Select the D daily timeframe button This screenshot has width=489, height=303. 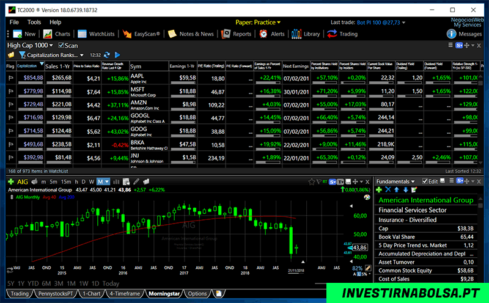(83, 181)
